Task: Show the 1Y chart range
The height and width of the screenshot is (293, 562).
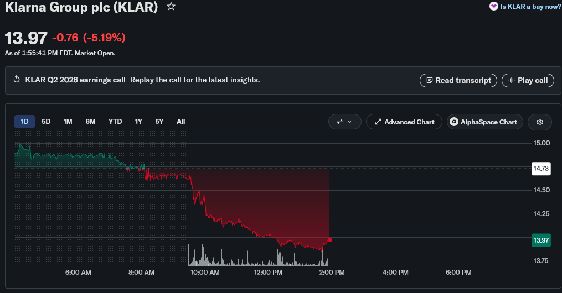Action: pos(138,122)
